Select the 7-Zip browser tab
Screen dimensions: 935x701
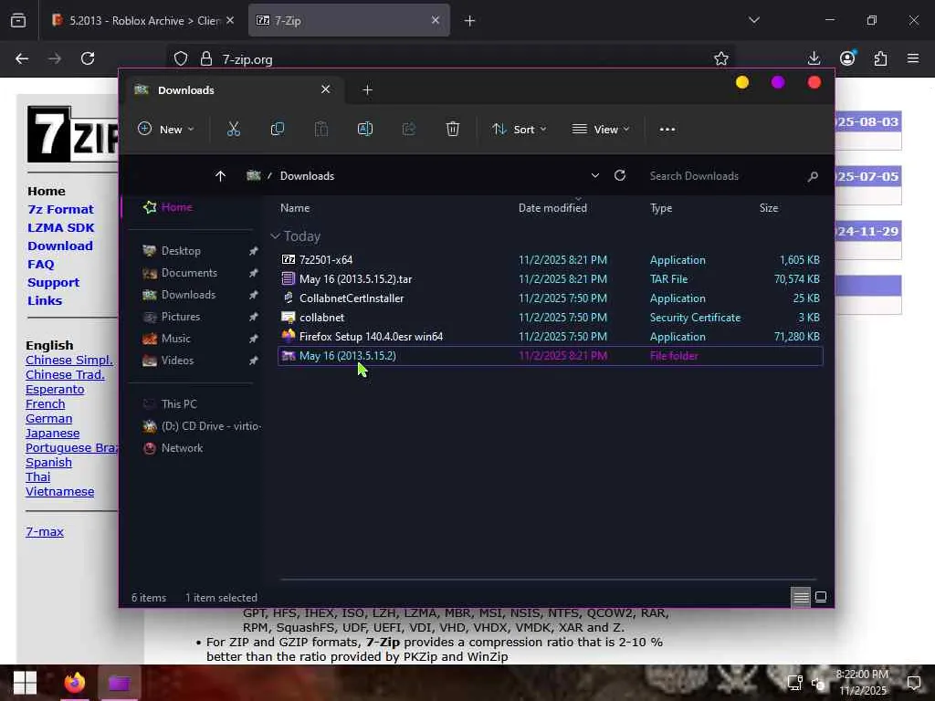[349, 21]
